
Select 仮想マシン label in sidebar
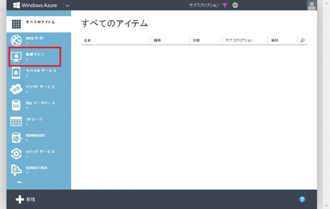(35, 54)
